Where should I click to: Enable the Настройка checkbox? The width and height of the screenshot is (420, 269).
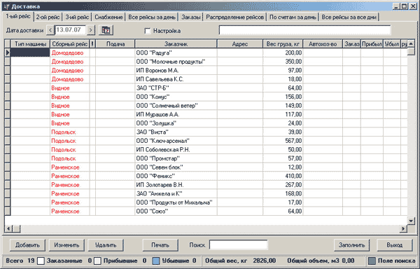pos(147,31)
